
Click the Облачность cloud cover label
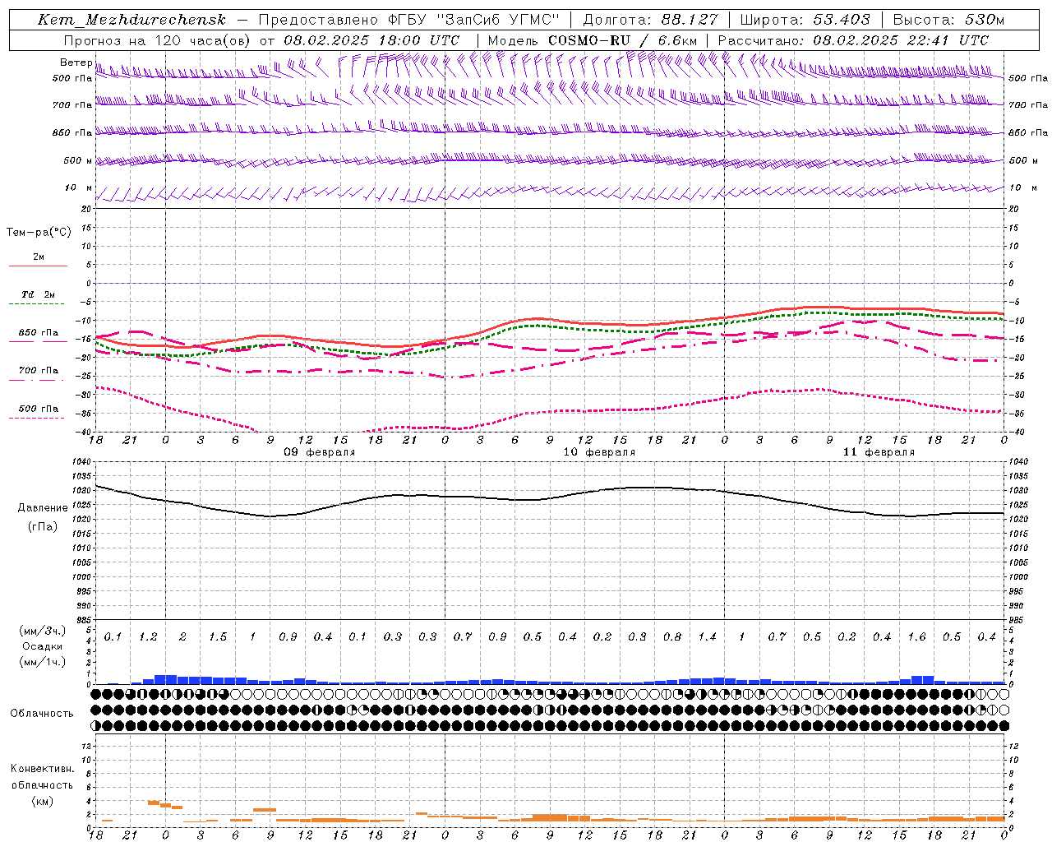pos(42,713)
